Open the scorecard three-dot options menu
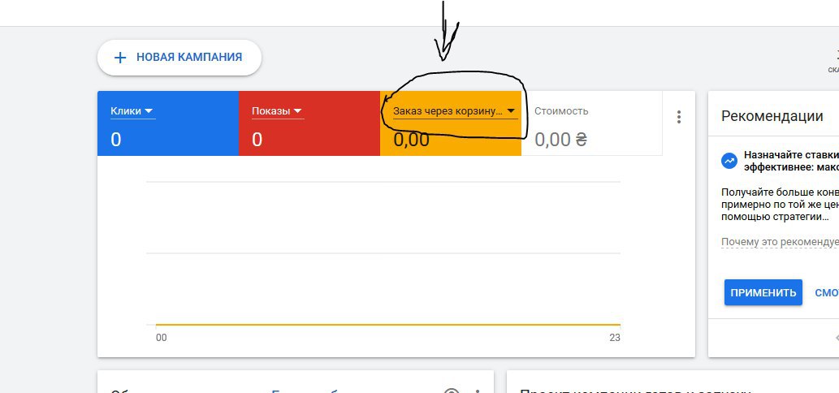Viewport: 839px width, 393px height. pos(678,117)
